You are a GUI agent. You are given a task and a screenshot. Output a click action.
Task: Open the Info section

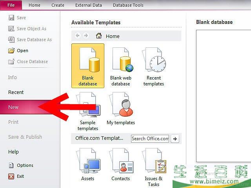click(12, 78)
